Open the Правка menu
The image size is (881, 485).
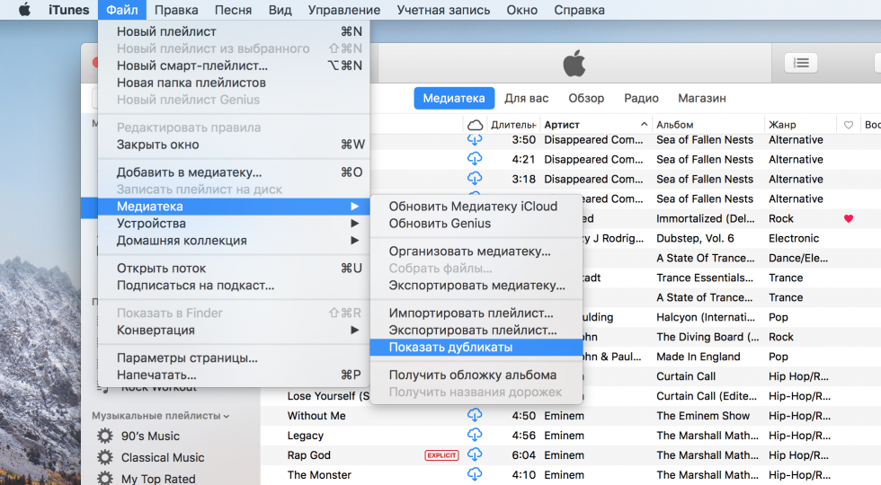point(176,10)
